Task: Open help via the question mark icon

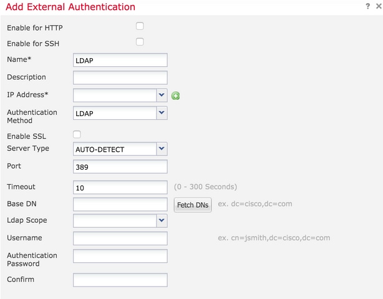Action: [x=367, y=6]
